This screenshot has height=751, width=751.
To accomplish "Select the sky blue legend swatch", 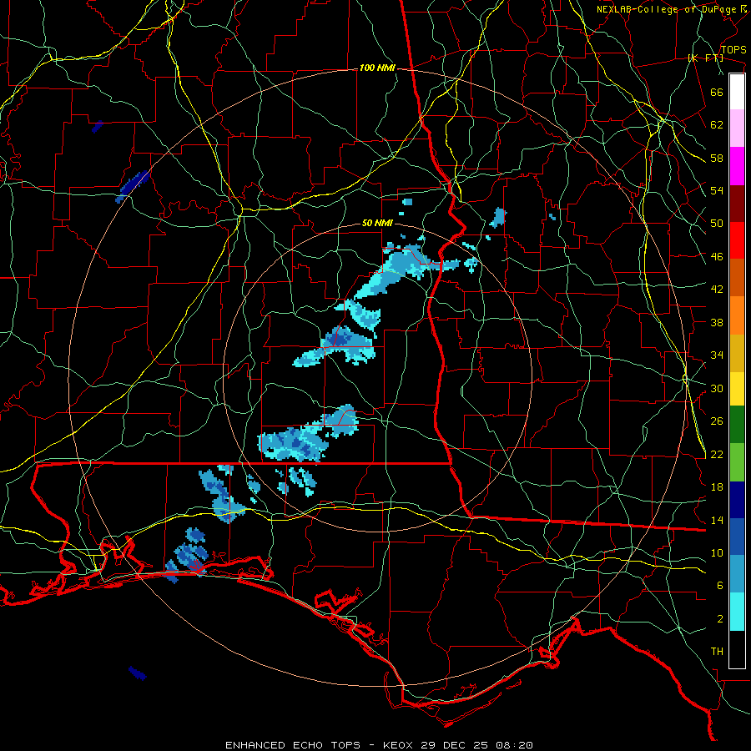I will coord(737,574).
